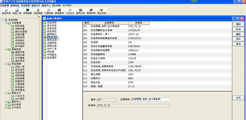Click the 拼音码 field

click(134, 106)
